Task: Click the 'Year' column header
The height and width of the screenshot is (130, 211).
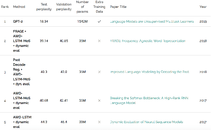Action: pos(203,7)
